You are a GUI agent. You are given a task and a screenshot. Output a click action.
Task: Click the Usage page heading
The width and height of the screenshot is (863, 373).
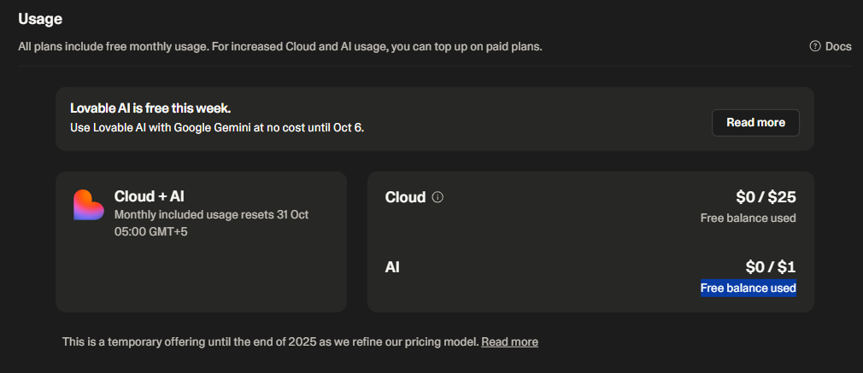[40, 18]
